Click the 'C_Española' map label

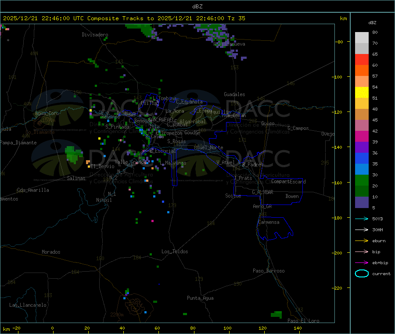(x=190, y=102)
